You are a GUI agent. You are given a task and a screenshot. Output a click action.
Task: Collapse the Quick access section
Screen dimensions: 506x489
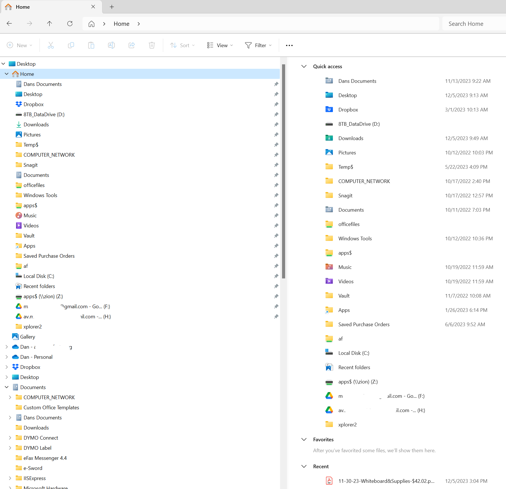(304, 67)
